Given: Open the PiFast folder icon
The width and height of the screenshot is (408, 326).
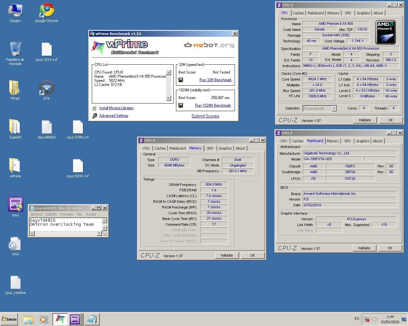Looking at the screenshot, I should pos(15,91).
